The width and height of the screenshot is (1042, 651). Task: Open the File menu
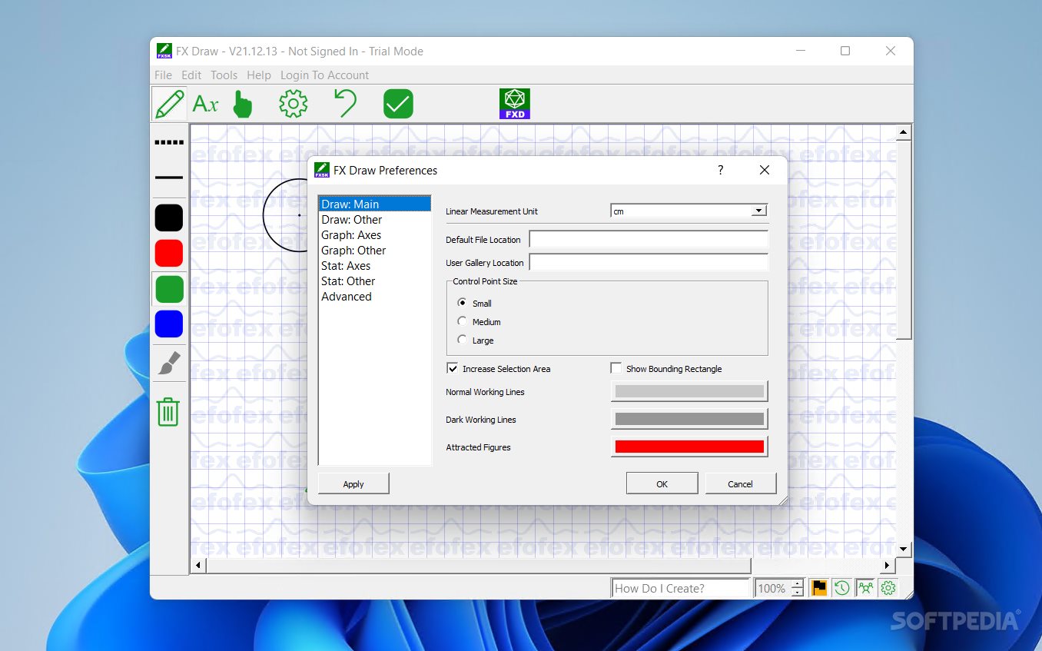(x=163, y=75)
